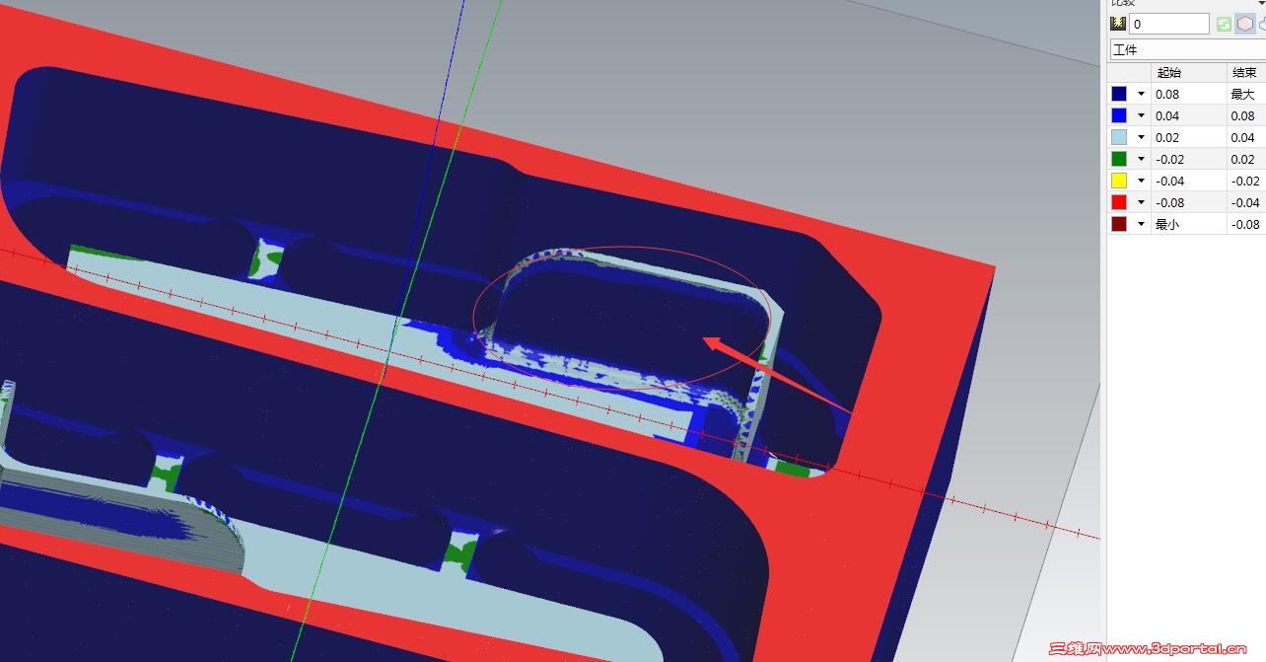Viewport: 1266px width, 662px height.
Task: Open the color dropdown arrow in the green swatch row
Action: pos(1142,159)
